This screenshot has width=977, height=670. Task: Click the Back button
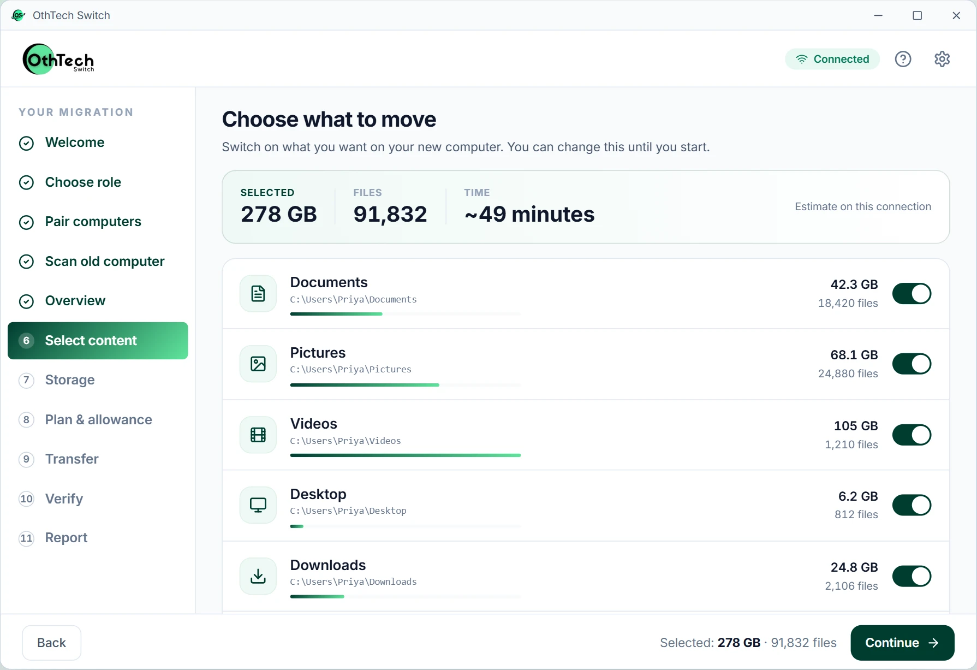[x=51, y=643]
